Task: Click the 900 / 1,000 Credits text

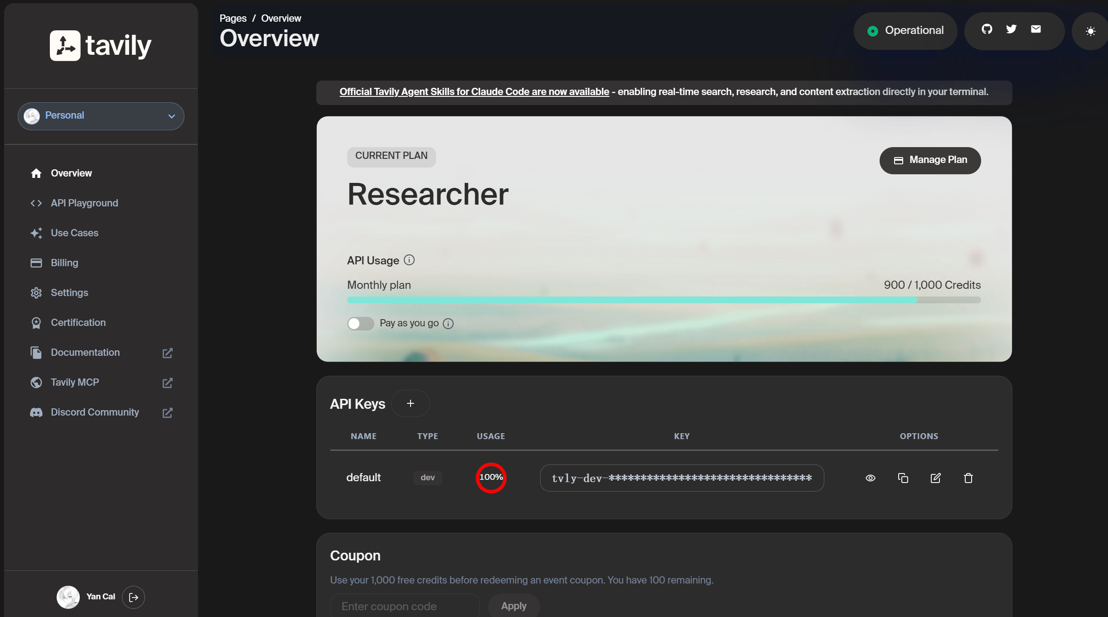Action: click(x=932, y=285)
